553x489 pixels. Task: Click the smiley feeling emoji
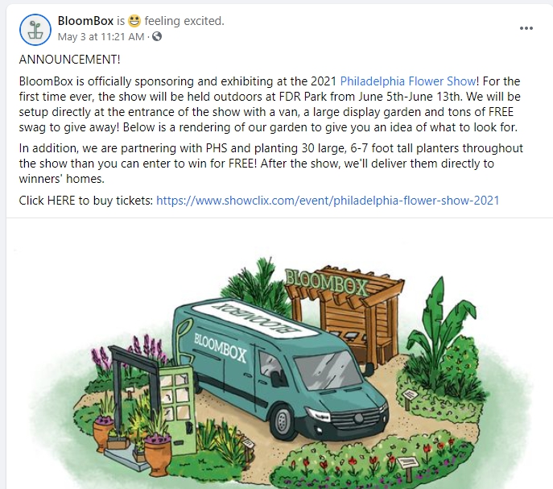[134, 21]
